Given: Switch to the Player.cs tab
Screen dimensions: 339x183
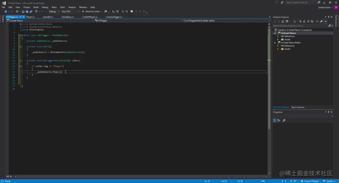Looking at the screenshot, I should pos(30,17).
